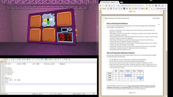Screen dimensions: 173x97
Task: Toggle the Start Recording macro button
Action: 58,59
